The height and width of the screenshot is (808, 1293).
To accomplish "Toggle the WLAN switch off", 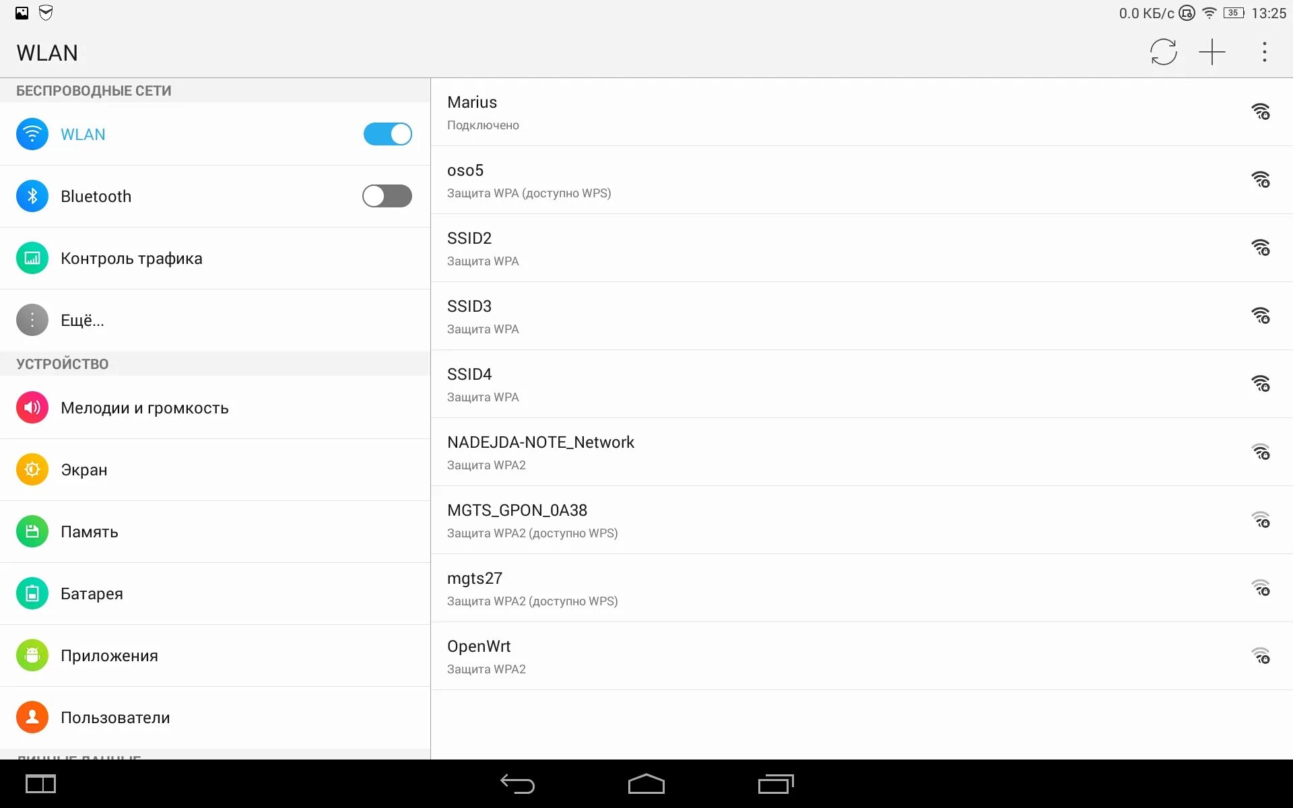I will point(387,134).
